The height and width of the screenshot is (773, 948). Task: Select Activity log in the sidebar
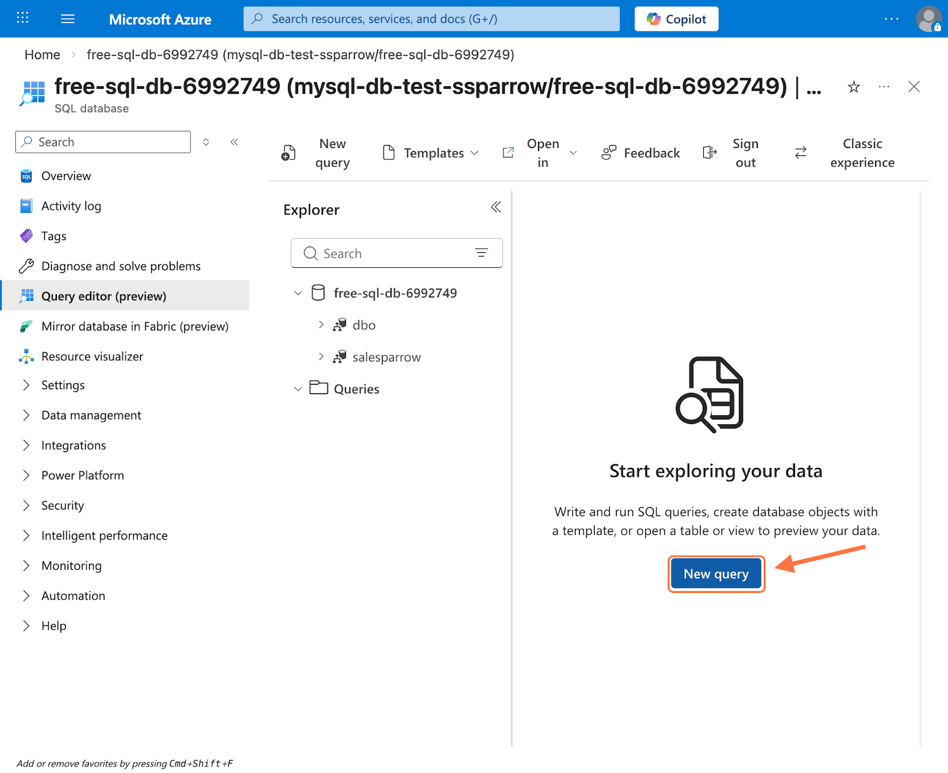click(x=71, y=206)
